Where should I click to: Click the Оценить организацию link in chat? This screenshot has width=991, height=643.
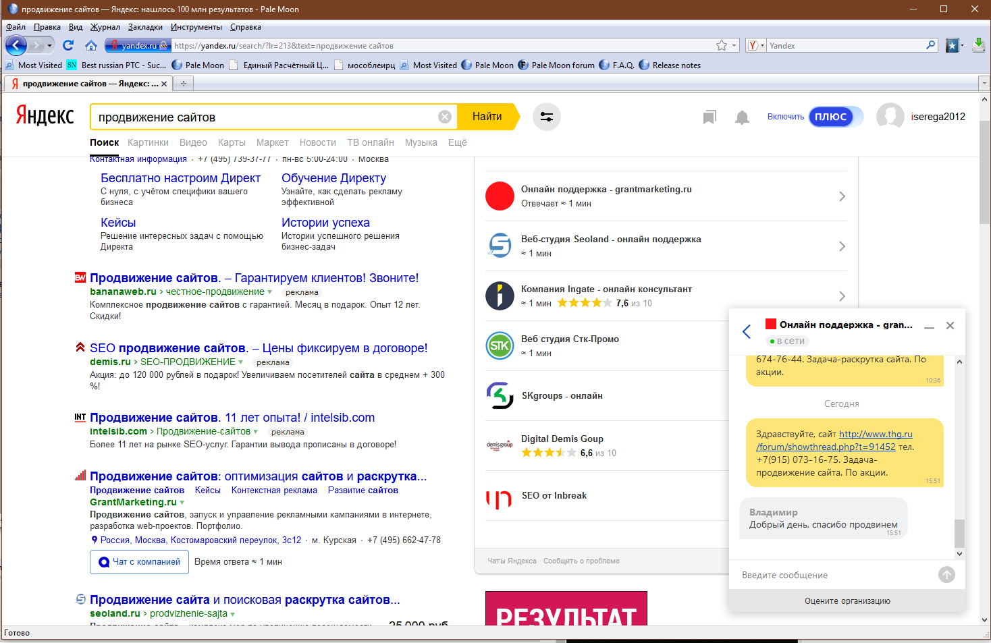[x=847, y=601]
